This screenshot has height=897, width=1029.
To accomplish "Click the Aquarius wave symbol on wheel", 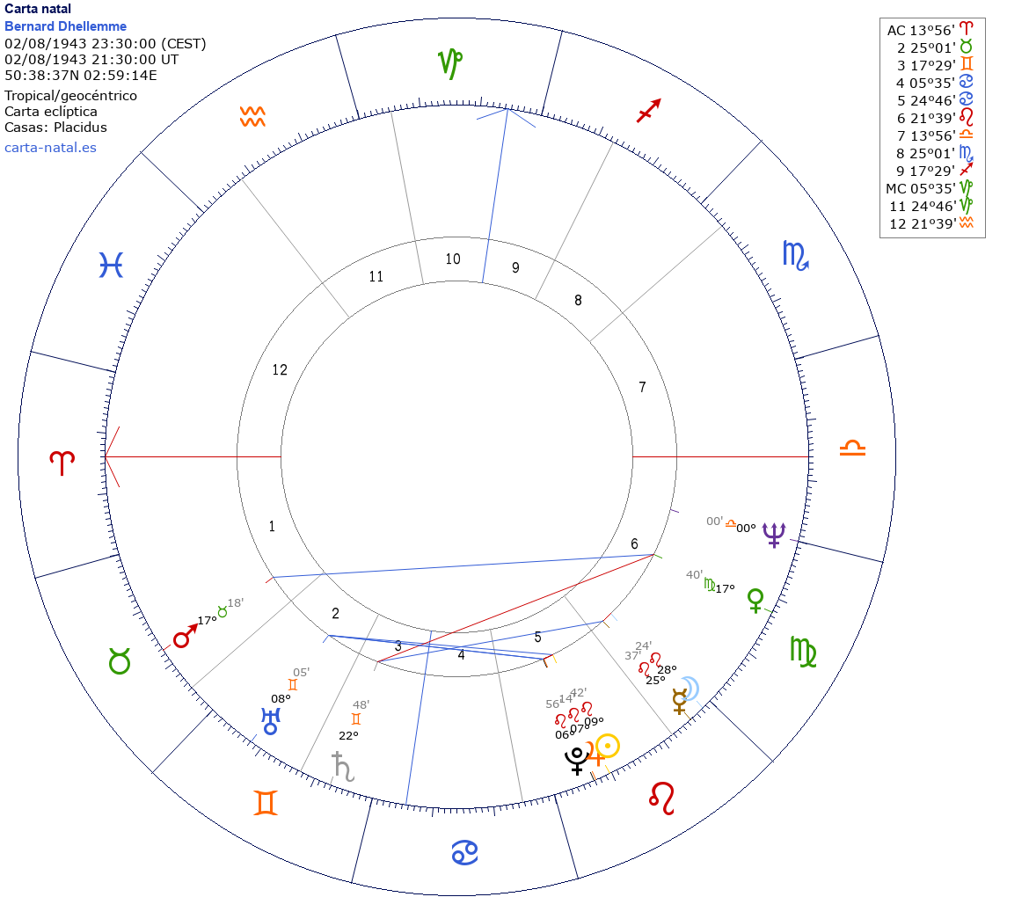I will [x=252, y=117].
